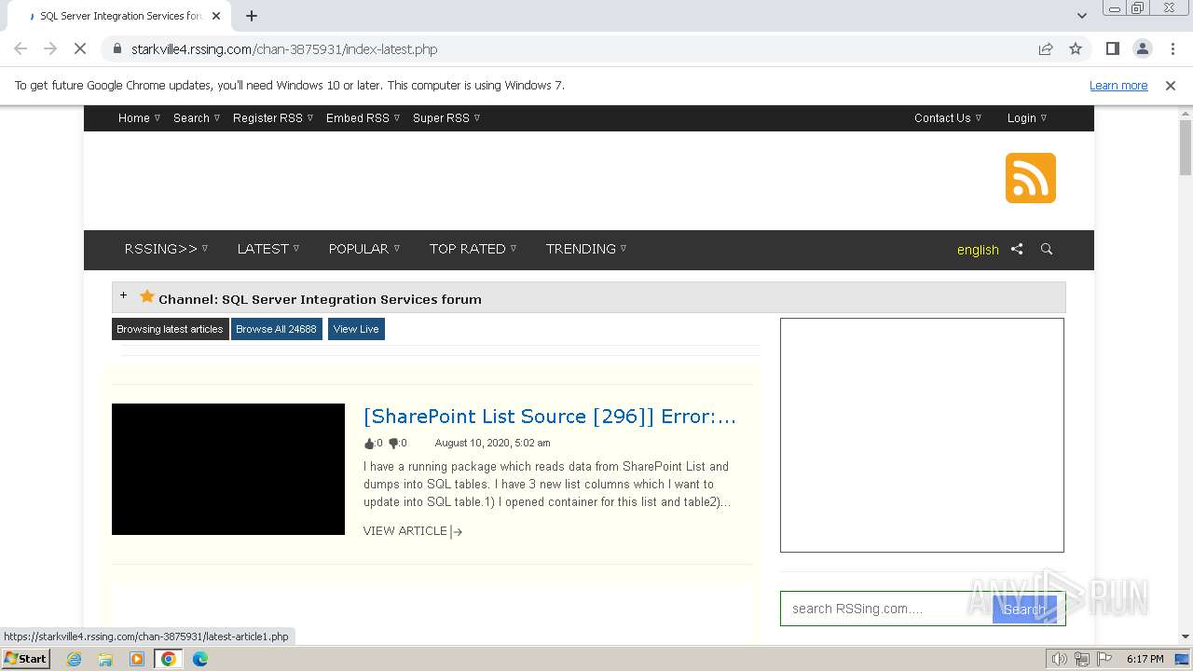Open the TOP RATED navigation menu
Image resolution: width=1193 pixels, height=671 pixels.
tap(473, 249)
